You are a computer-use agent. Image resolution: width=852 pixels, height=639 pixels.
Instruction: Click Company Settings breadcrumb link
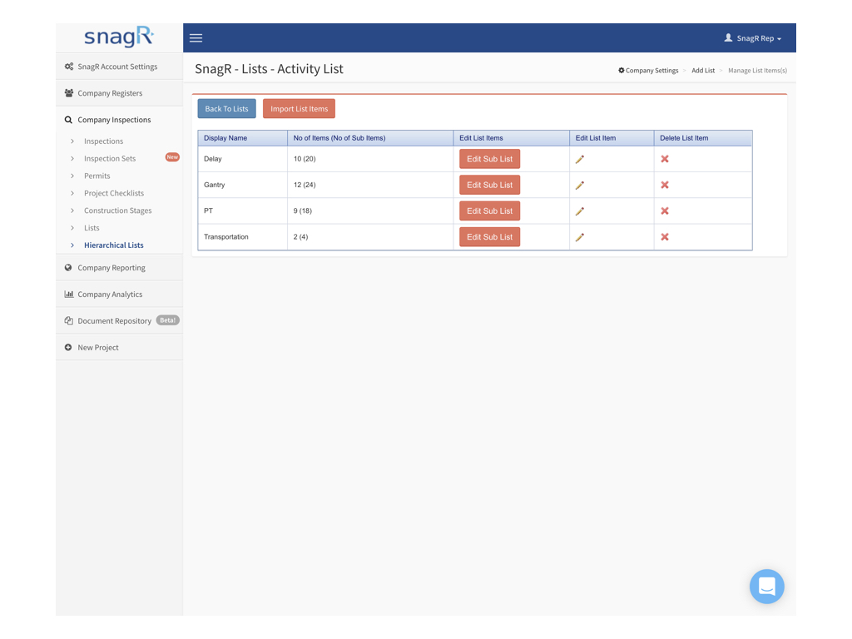[x=648, y=71]
